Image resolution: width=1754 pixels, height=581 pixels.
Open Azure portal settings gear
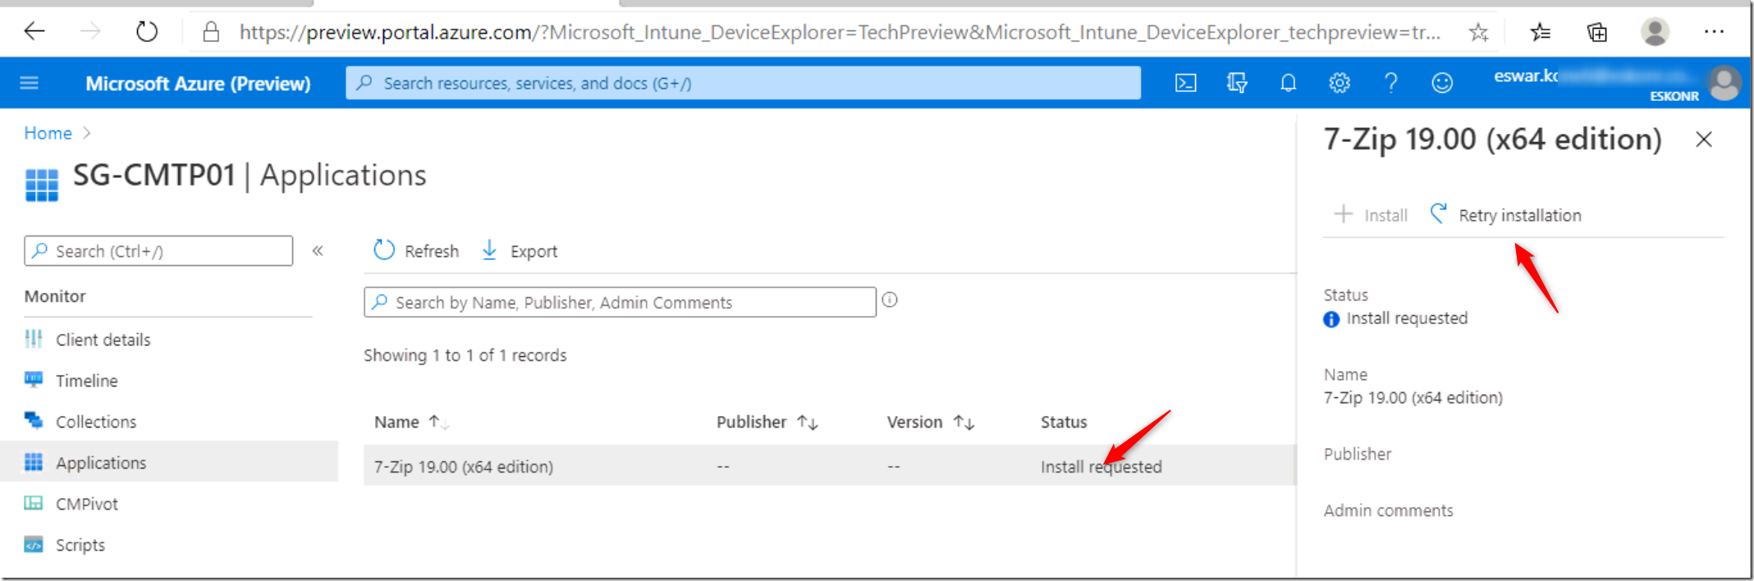pyautogui.click(x=1340, y=83)
